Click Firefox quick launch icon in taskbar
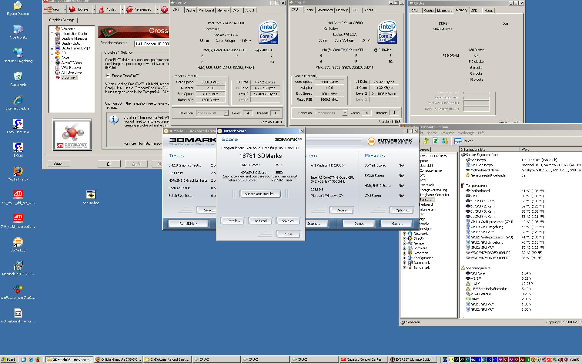The height and width of the screenshot is (364, 582). 38,359
